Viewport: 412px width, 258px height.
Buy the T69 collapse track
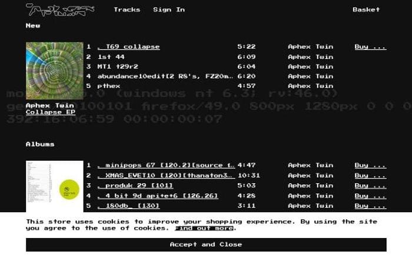pyautogui.click(x=370, y=47)
